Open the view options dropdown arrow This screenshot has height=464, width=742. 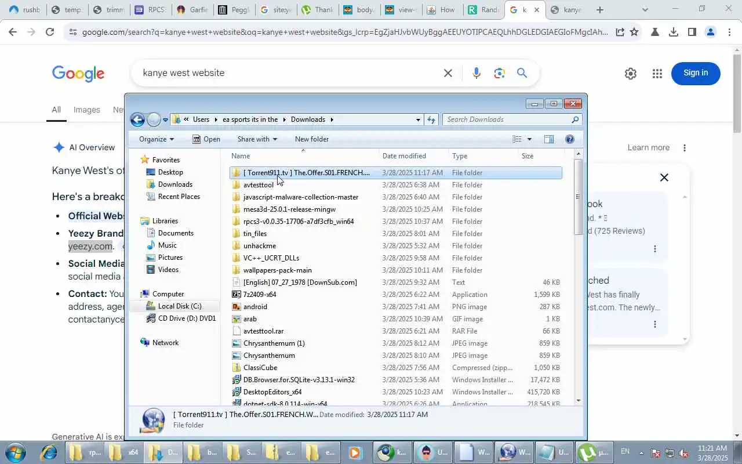(x=529, y=139)
